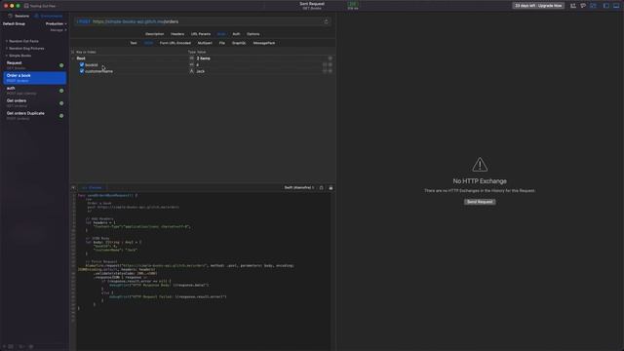
Task: Click the Key or Index column sort toggle
Action: 72,52
